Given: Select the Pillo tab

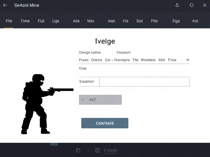Looking at the screenshot, I should pos(154,21).
